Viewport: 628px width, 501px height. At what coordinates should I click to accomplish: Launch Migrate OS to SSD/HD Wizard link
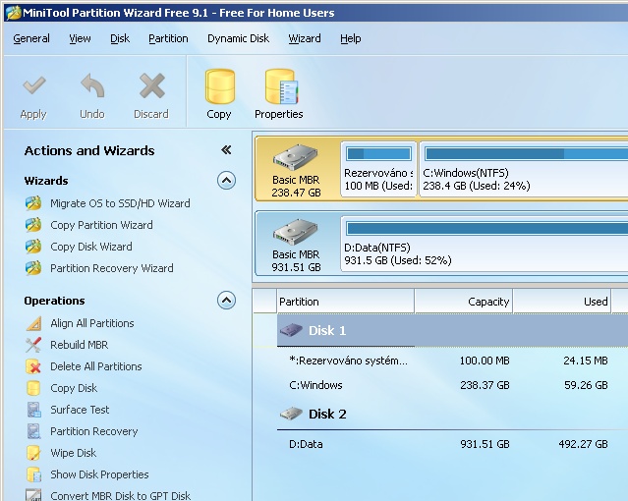point(120,203)
